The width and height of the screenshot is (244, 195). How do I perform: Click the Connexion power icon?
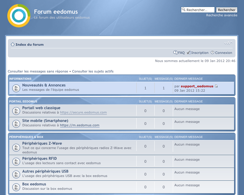(x=212, y=52)
